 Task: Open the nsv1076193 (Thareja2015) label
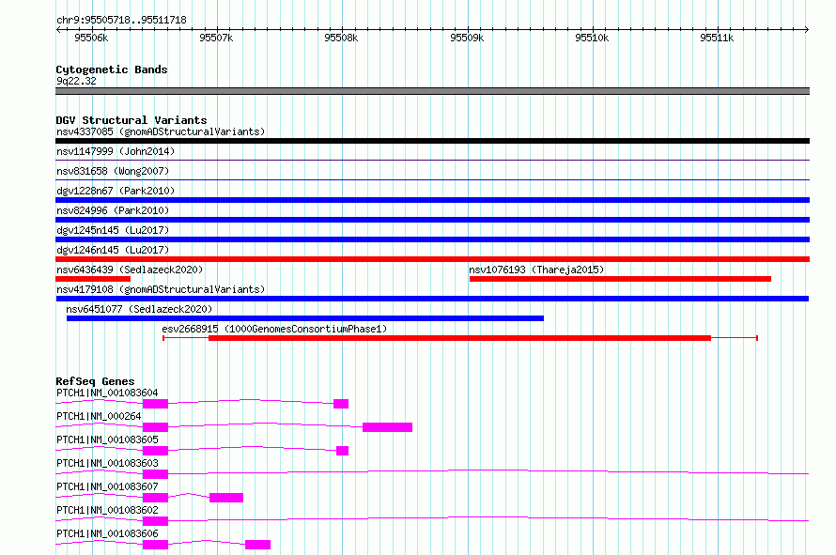click(536, 270)
